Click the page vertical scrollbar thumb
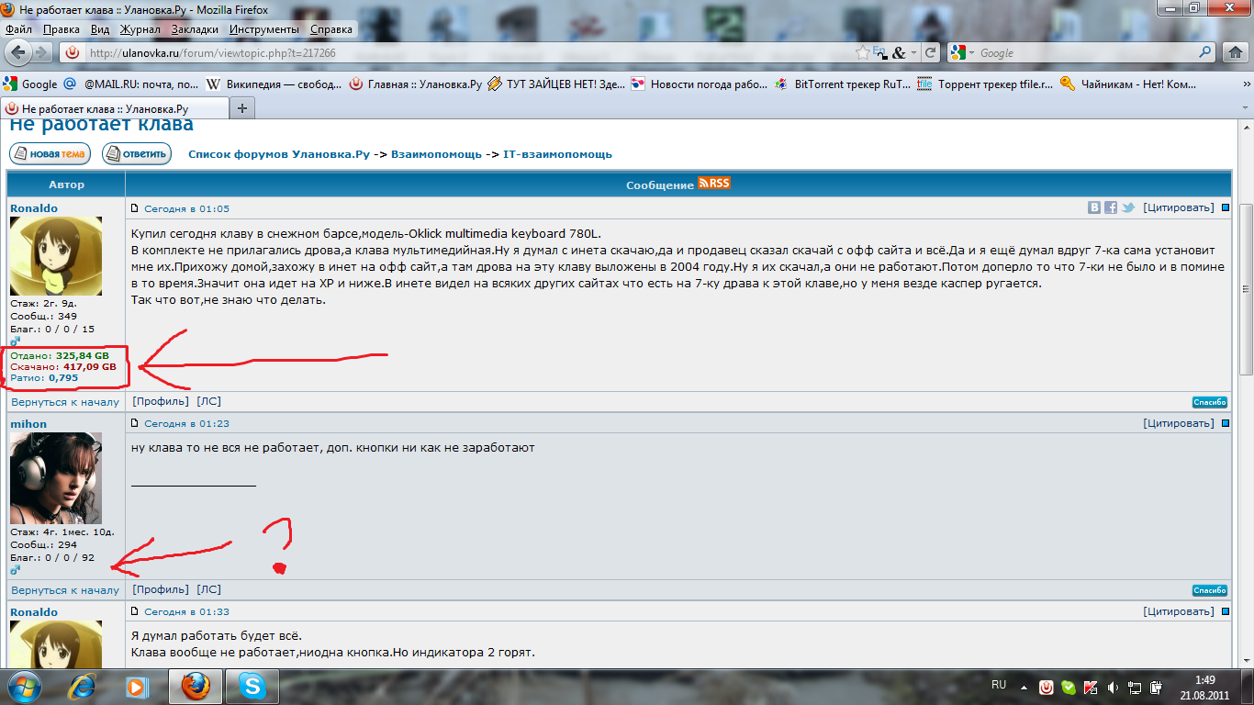The width and height of the screenshot is (1254, 705). 1246,288
